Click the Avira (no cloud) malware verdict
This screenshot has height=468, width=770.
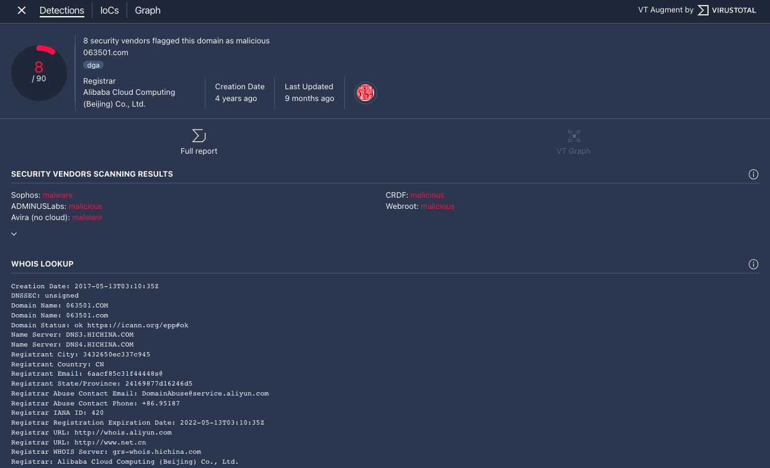[87, 217]
